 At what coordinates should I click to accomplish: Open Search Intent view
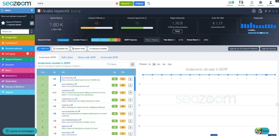pos(78,49)
